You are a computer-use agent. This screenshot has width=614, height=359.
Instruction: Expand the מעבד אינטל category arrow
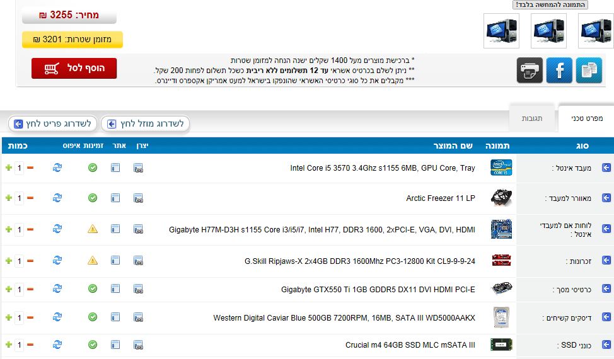tap(606, 168)
